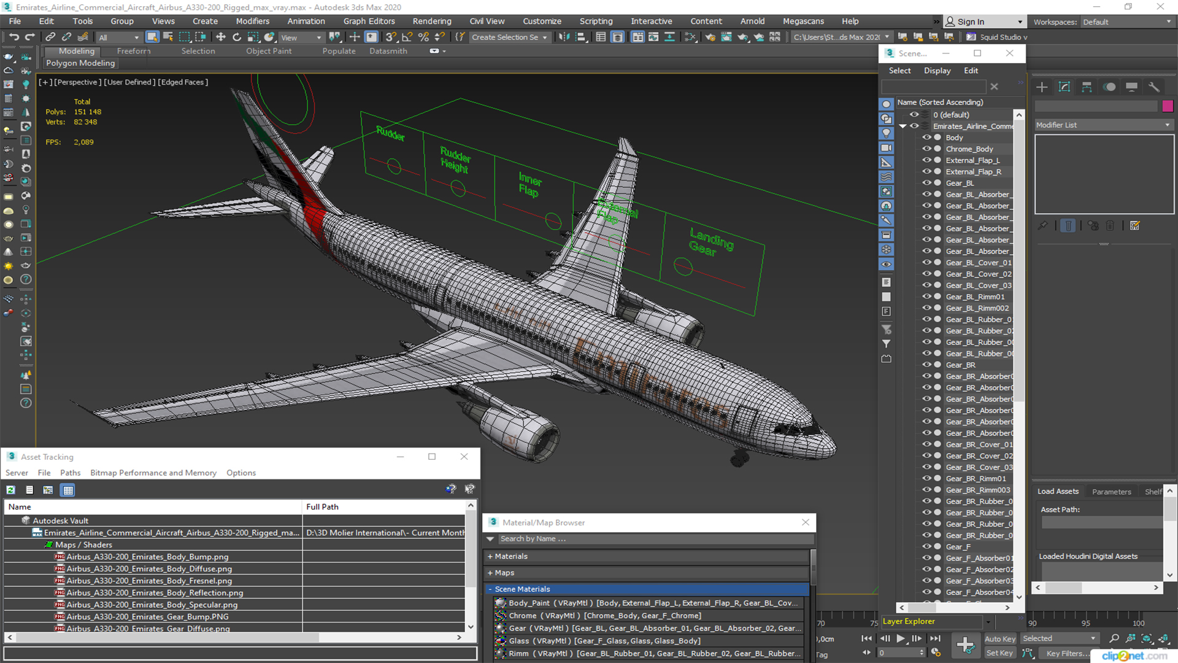Open Bitmap Performance and Memory menu

(153, 473)
